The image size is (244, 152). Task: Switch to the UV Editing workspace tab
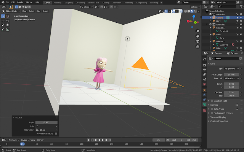click(80, 3)
